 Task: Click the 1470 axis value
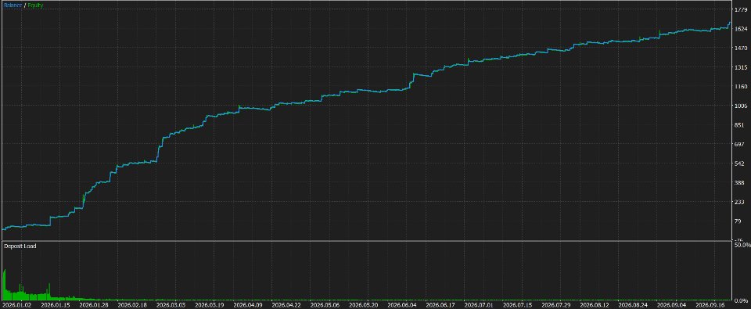pos(741,48)
